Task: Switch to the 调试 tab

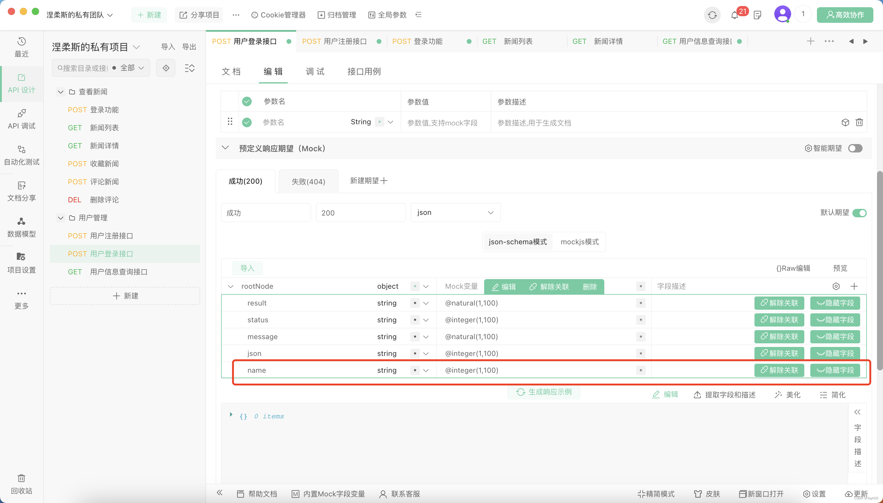Action: click(x=315, y=71)
